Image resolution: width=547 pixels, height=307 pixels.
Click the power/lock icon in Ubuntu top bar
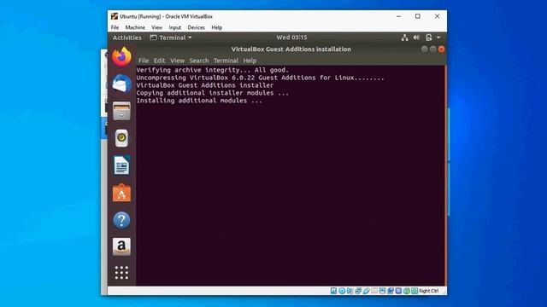click(429, 38)
